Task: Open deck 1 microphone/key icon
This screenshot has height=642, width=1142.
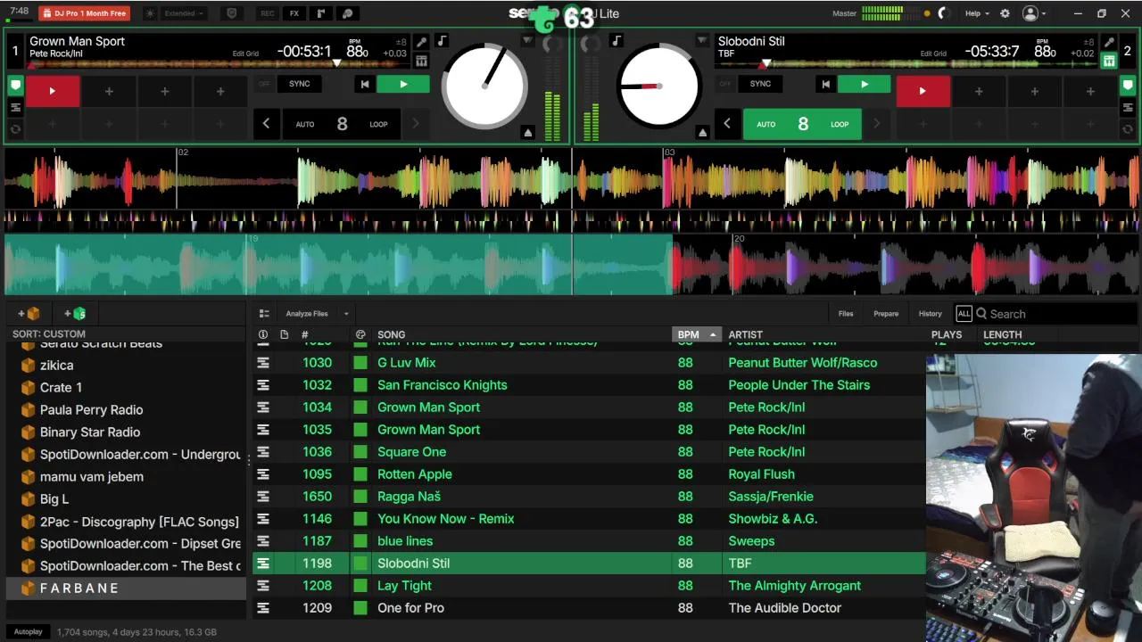Action: 421,42
